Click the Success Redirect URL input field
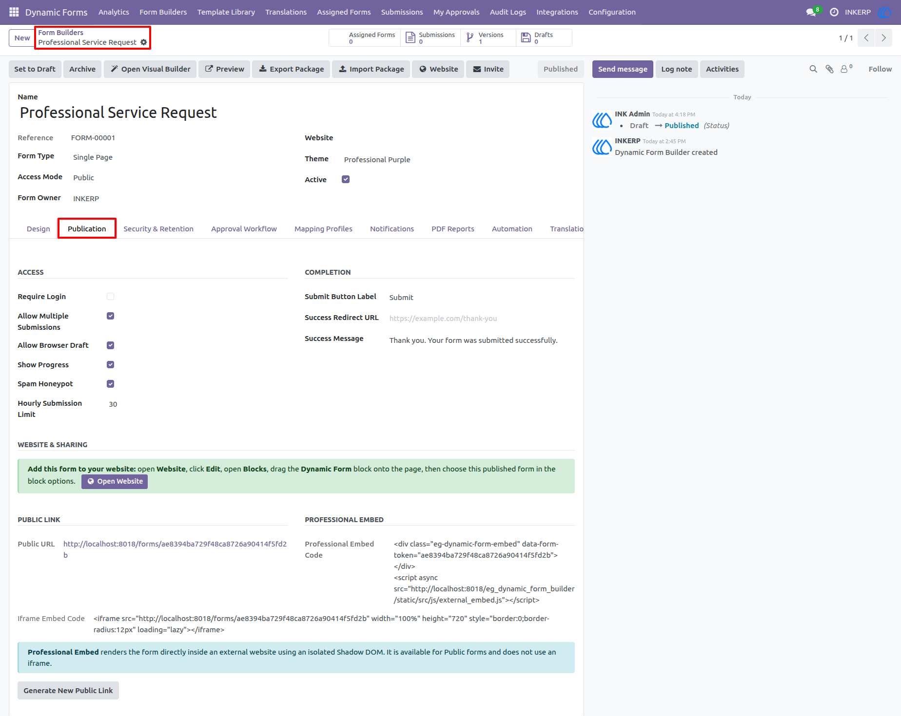 tap(482, 319)
